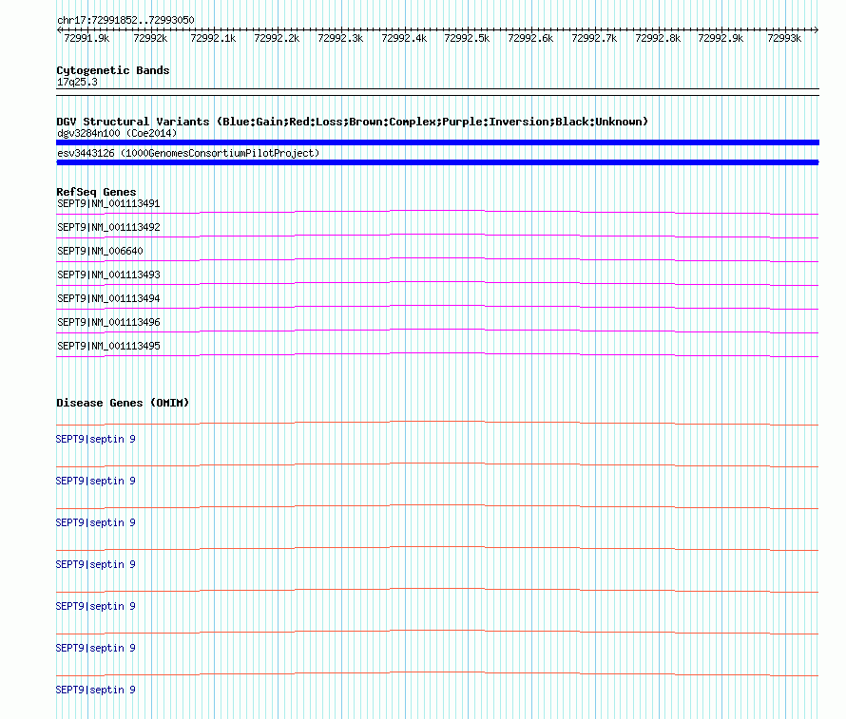Click the 72993k ruler tick label
846x719 pixels.
(x=784, y=38)
